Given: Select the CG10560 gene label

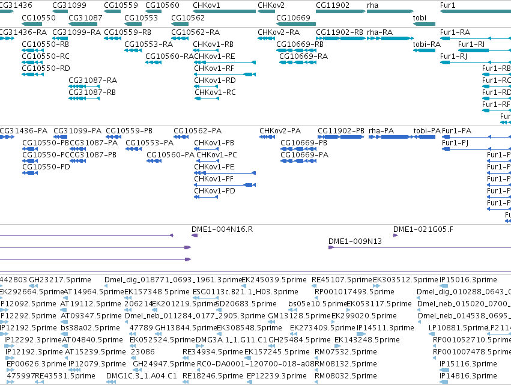Looking at the screenshot, I should click(162, 5).
